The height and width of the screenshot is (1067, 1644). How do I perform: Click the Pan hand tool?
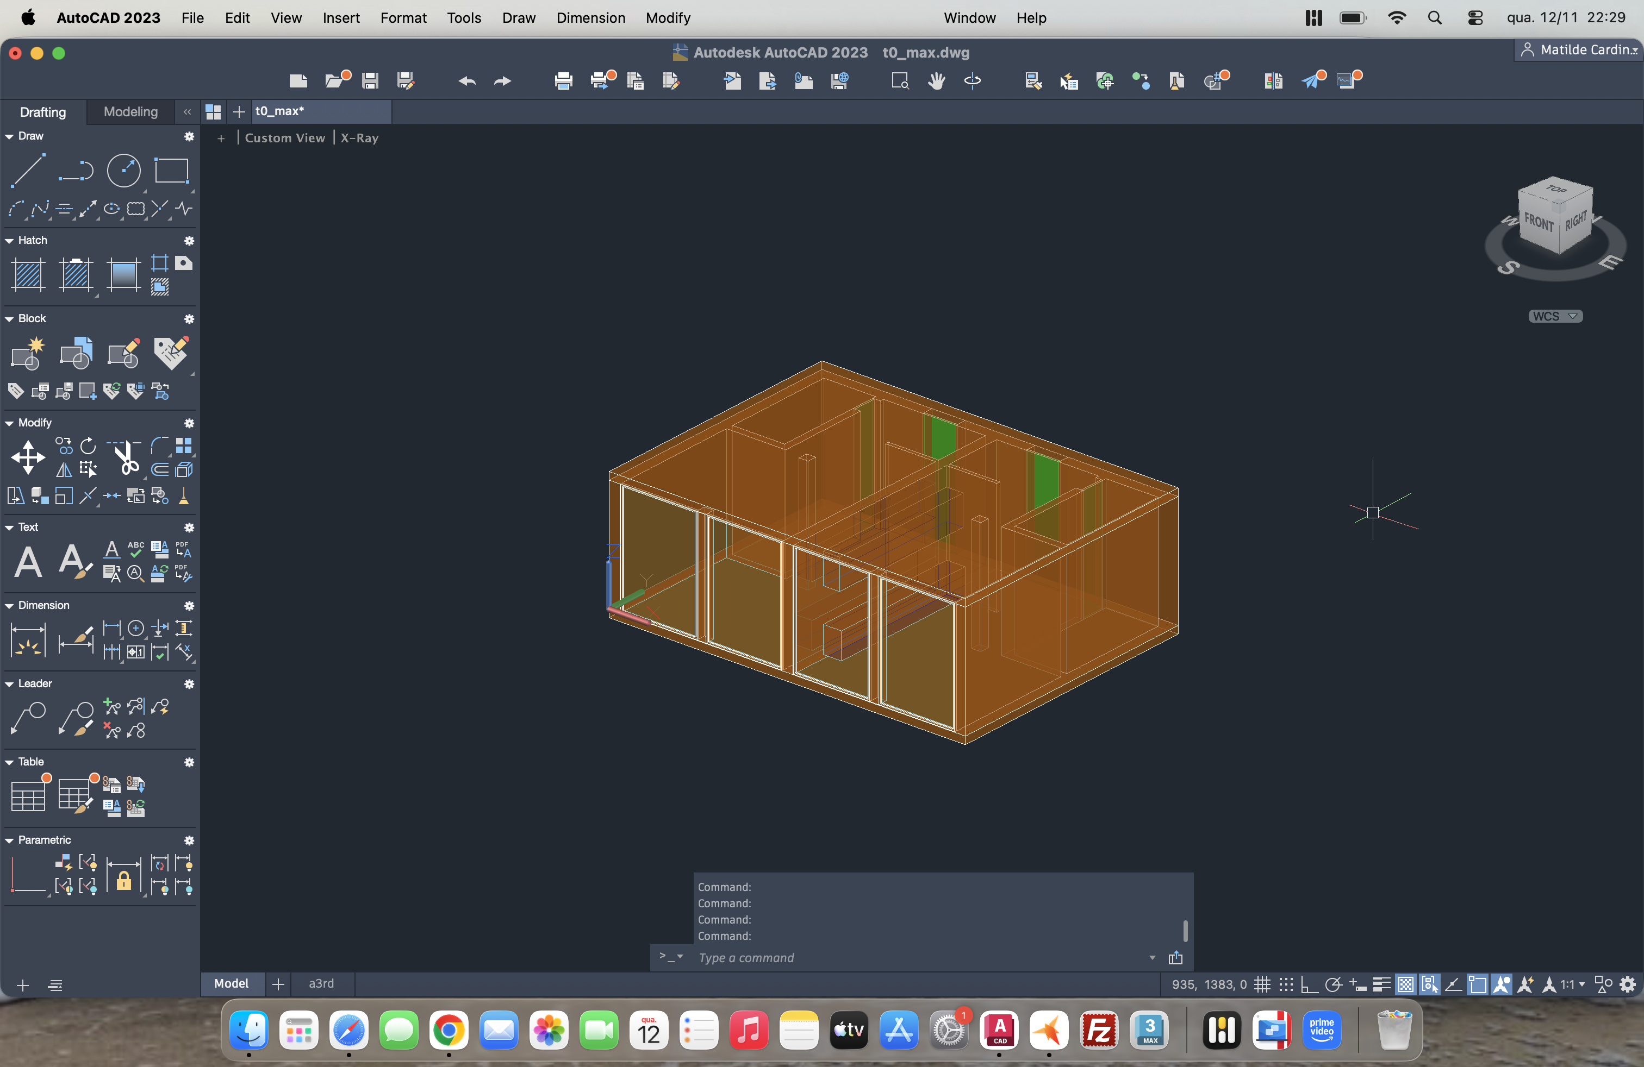click(x=936, y=81)
